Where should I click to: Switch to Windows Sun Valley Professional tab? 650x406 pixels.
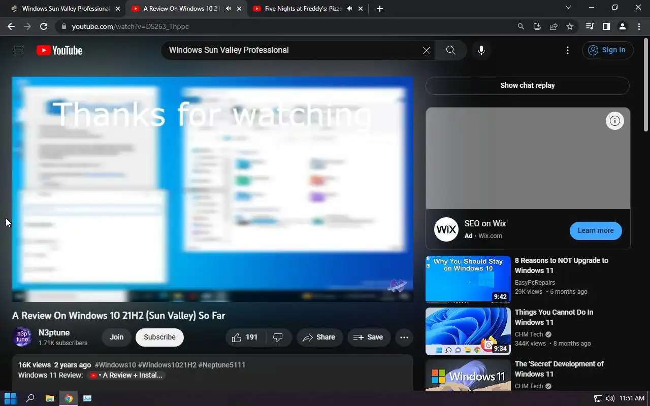click(61, 9)
